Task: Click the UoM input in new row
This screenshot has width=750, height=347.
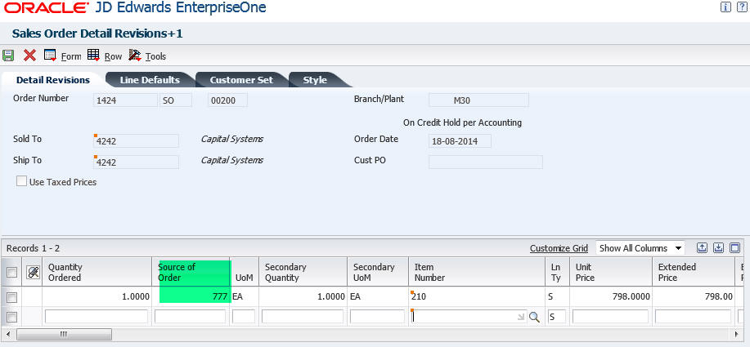Action: [x=244, y=317]
